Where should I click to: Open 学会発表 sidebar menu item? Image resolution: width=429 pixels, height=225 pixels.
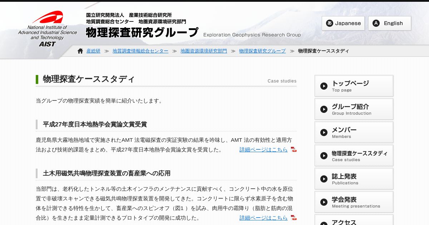(x=354, y=202)
